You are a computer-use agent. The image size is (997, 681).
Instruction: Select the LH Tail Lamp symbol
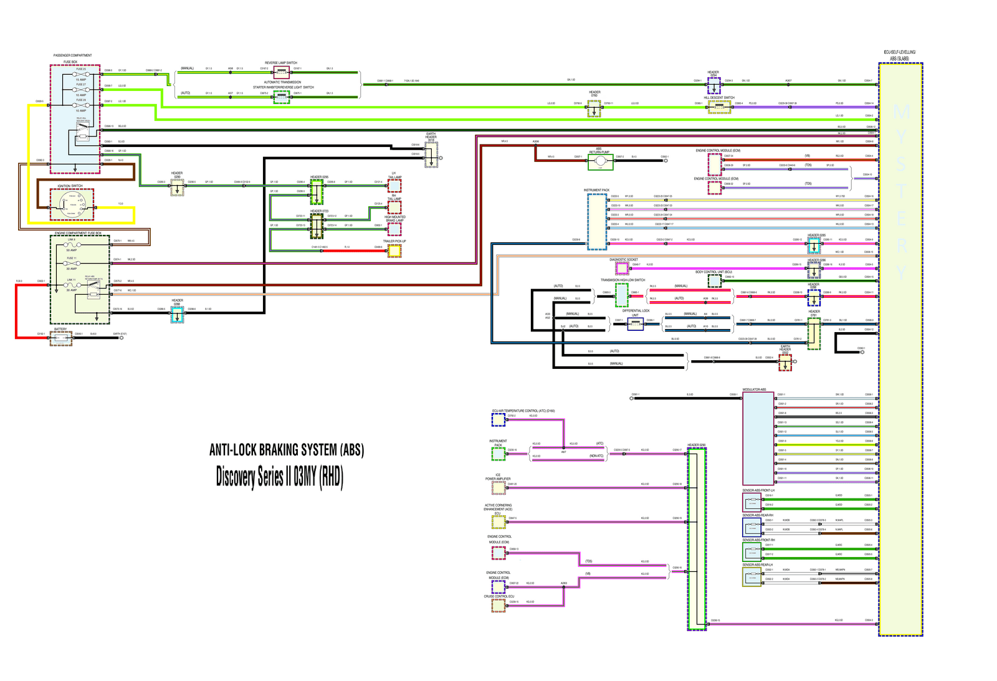click(x=394, y=186)
